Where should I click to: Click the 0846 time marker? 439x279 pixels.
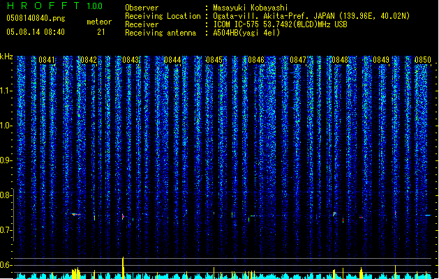[256, 60]
